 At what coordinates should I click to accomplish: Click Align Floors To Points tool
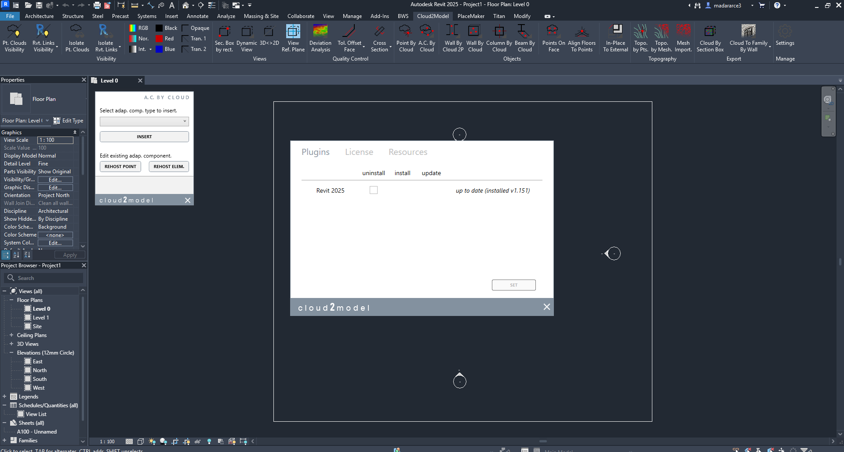point(582,39)
